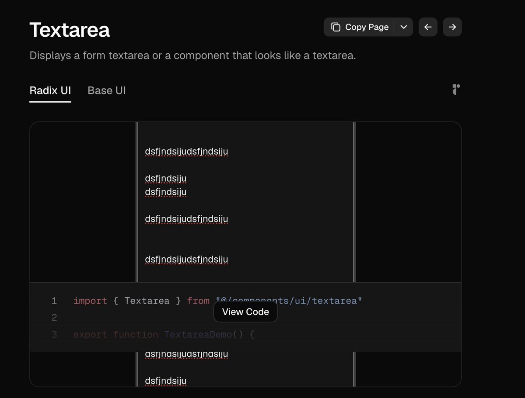The image size is (525, 398).
Task: Click the View Code button
Action: click(x=245, y=312)
